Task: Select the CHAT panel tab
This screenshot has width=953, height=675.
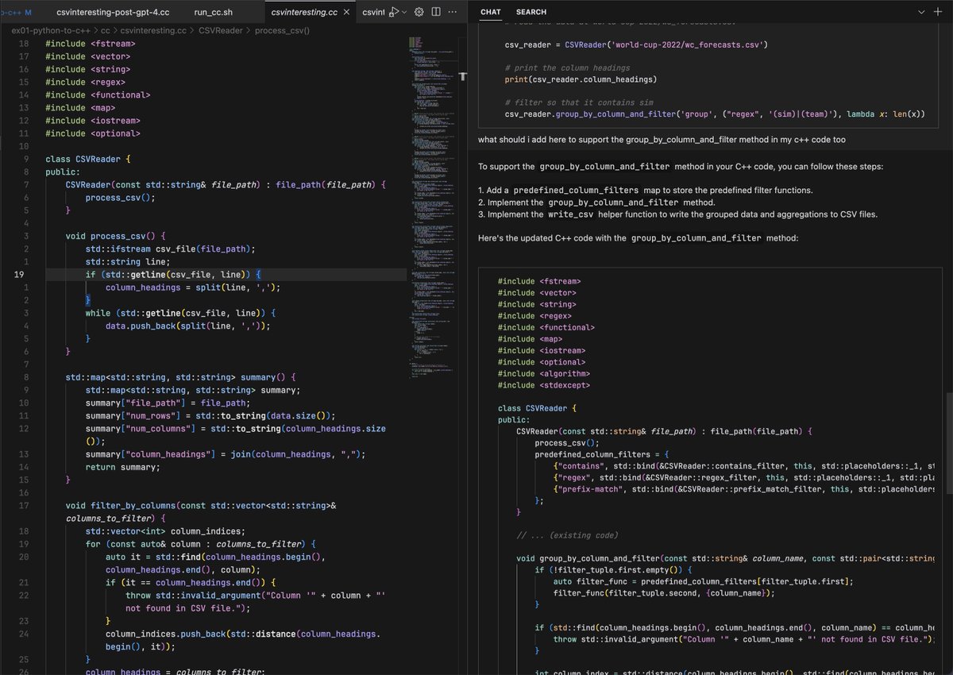Action: [x=491, y=12]
